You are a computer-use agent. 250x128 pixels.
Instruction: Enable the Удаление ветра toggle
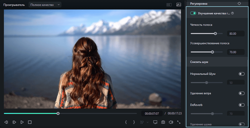pyautogui.click(x=241, y=93)
